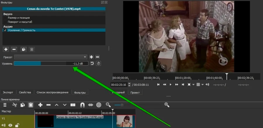This screenshot has width=263, height=128.
Task: Open zoom options dropdown arrow
Action: click(193, 85)
